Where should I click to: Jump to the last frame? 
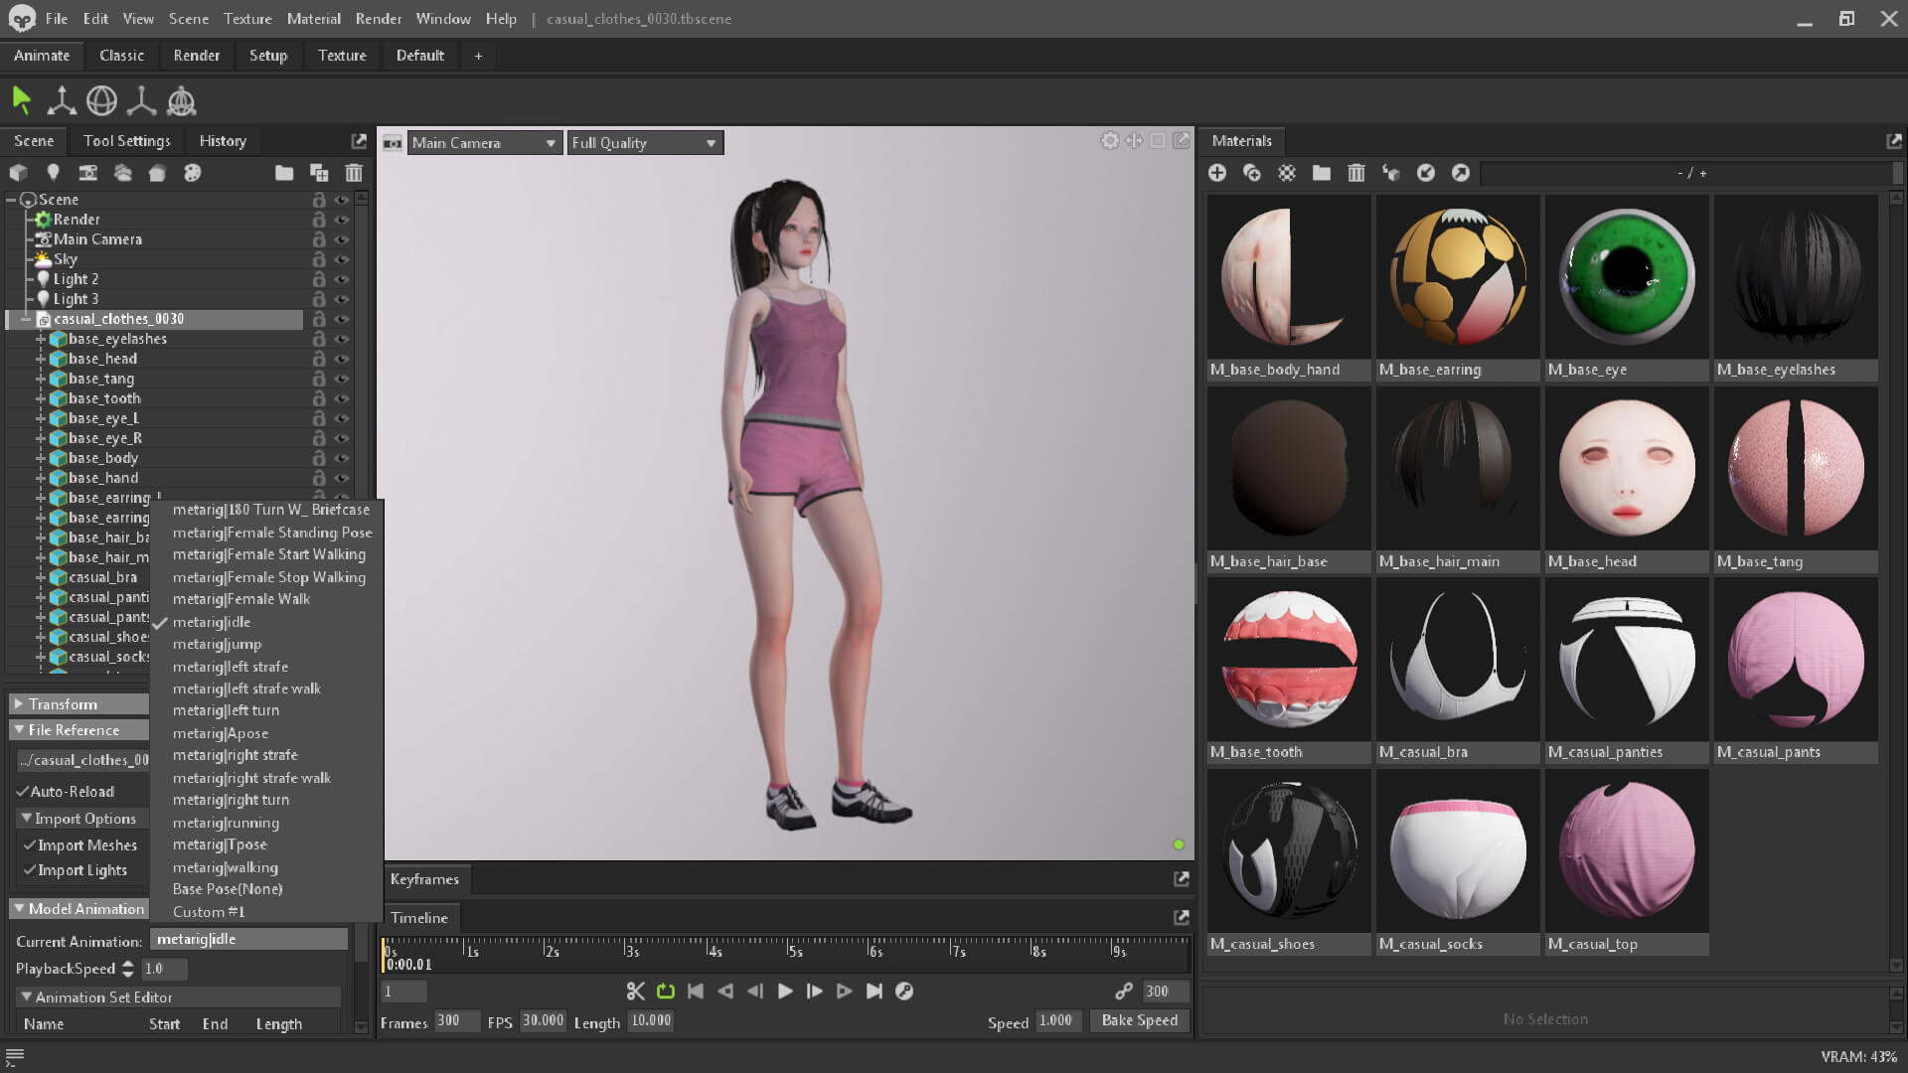click(x=874, y=991)
